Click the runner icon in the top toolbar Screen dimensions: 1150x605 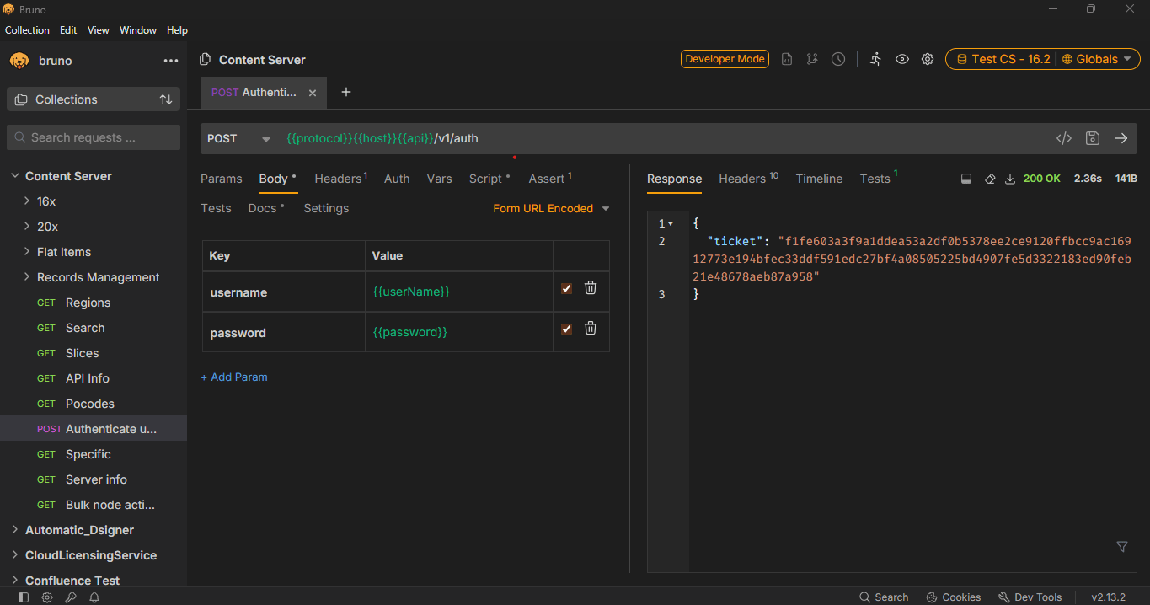875,59
